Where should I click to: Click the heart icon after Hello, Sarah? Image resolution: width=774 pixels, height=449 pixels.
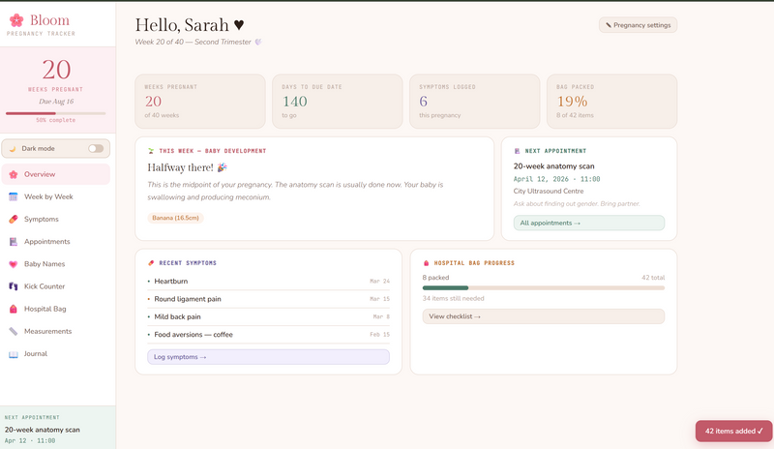[239, 25]
